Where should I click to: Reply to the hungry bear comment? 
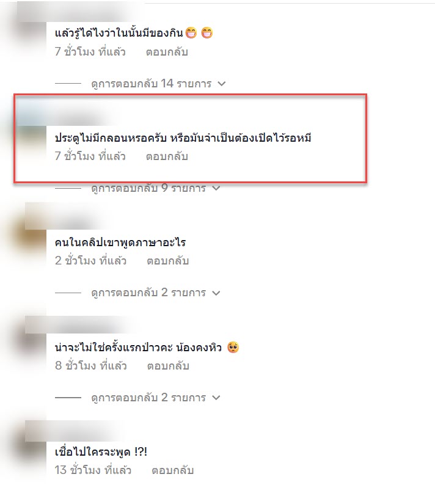click(x=168, y=366)
